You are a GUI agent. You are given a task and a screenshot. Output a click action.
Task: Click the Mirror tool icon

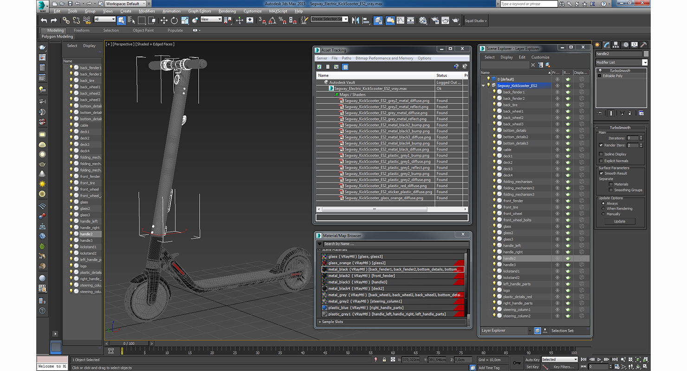[356, 20]
